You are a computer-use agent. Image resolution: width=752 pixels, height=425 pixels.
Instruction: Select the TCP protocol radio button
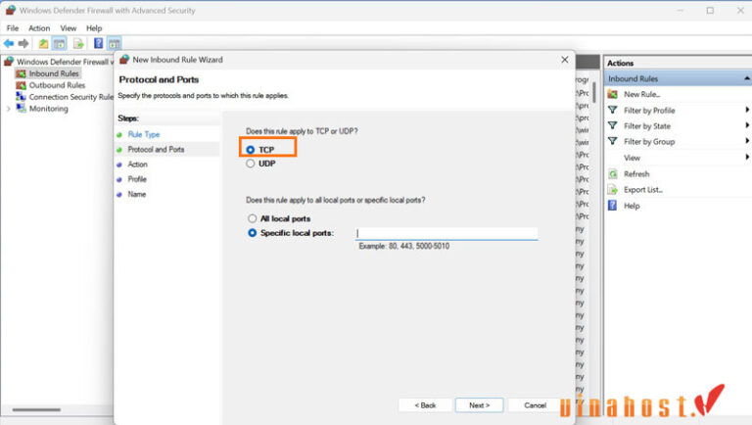(251, 150)
